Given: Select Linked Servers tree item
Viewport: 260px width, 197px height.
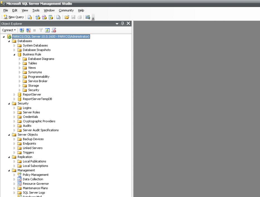Looking at the screenshot, I should pyautogui.click(x=33, y=148).
